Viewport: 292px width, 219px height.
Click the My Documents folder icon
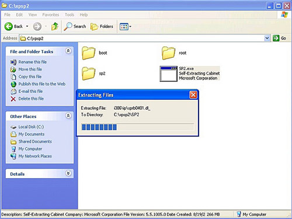coord(13,134)
